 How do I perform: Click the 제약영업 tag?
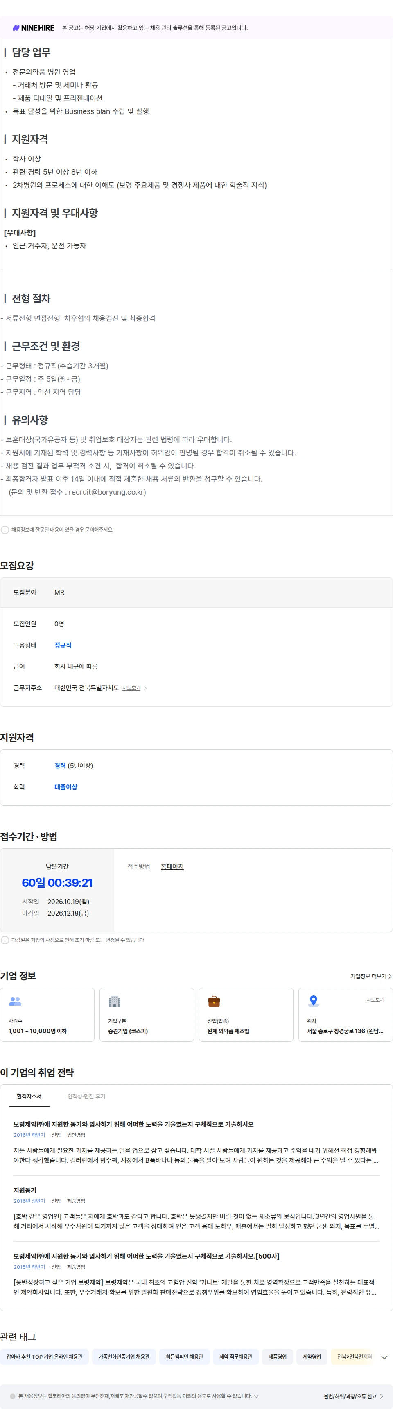coord(312,1357)
